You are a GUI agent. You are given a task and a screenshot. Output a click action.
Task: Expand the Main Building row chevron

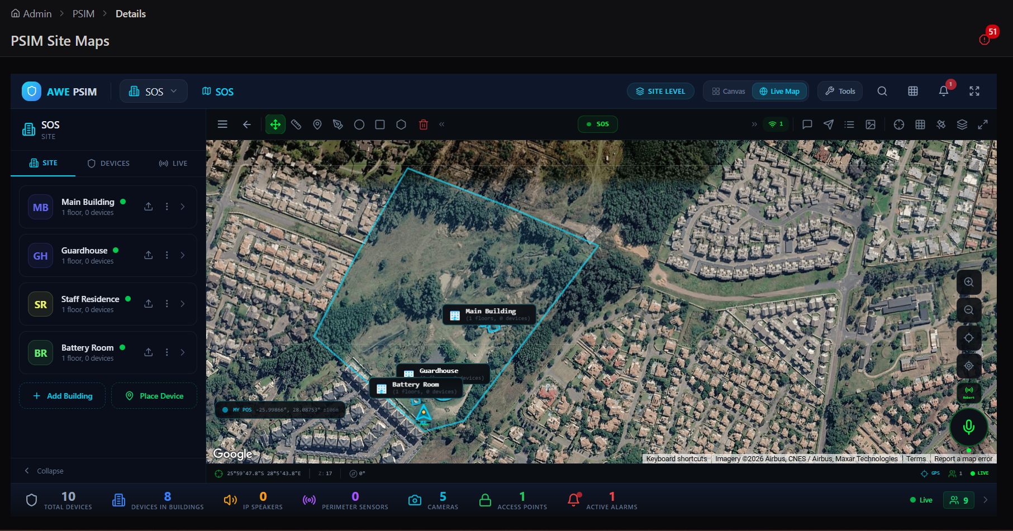(183, 207)
